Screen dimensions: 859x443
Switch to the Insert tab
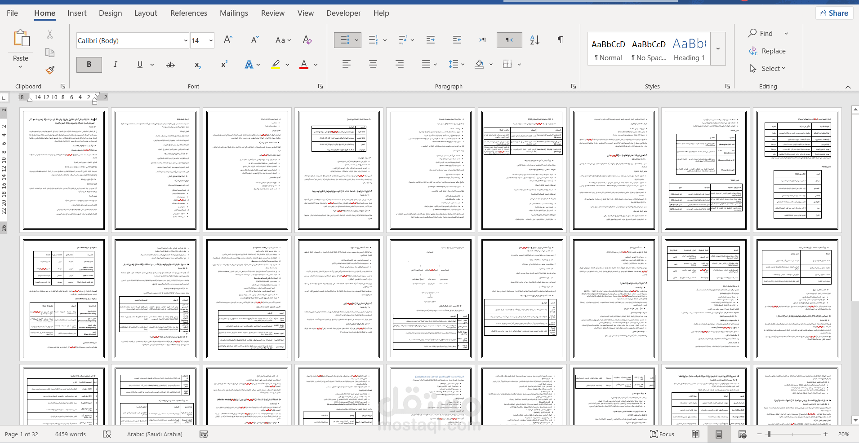[x=77, y=13]
